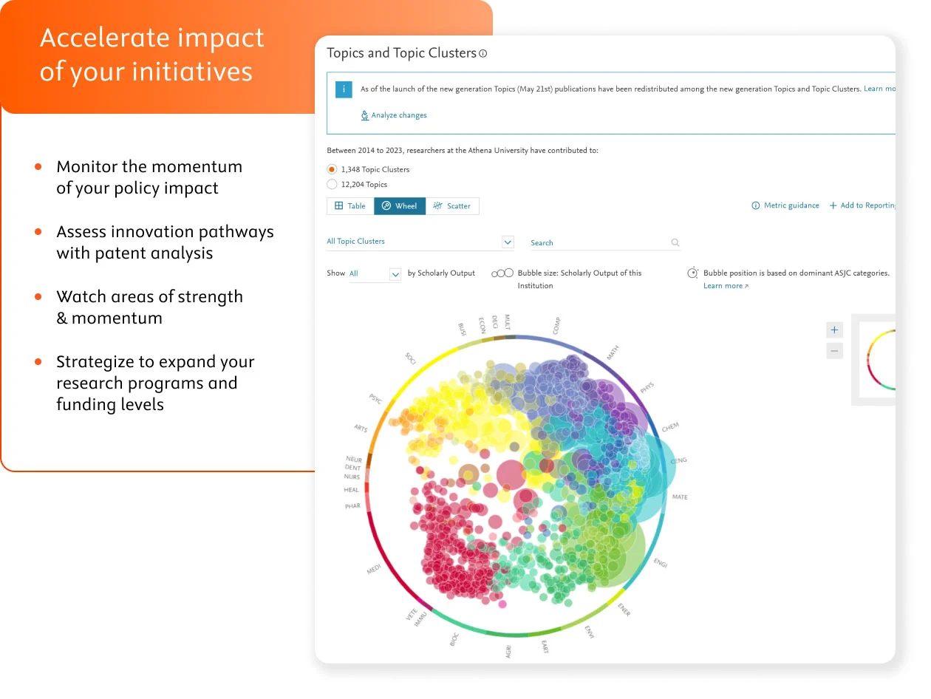Open the Show All dropdown
The height and width of the screenshot is (699, 931).
(x=396, y=273)
